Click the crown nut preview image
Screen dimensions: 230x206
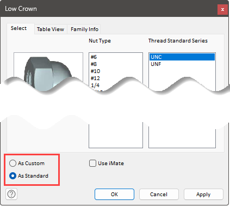48,72
